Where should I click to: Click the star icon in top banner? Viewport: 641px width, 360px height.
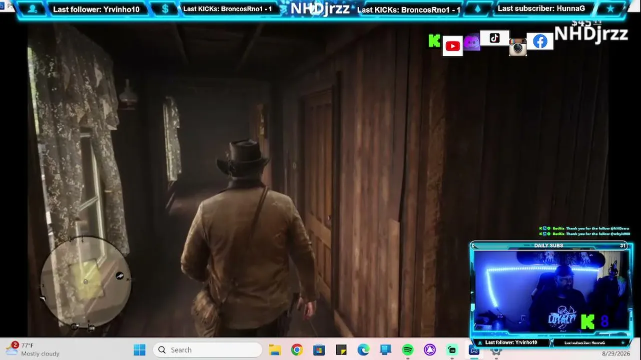610,9
